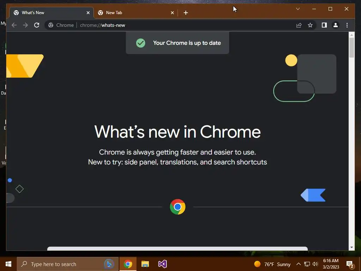Click the scrollbar up arrow
Image resolution: width=361 pixels, height=271 pixels.
351,35
